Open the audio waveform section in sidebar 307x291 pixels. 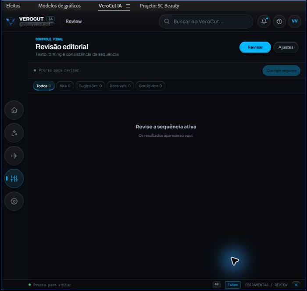click(14, 156)
